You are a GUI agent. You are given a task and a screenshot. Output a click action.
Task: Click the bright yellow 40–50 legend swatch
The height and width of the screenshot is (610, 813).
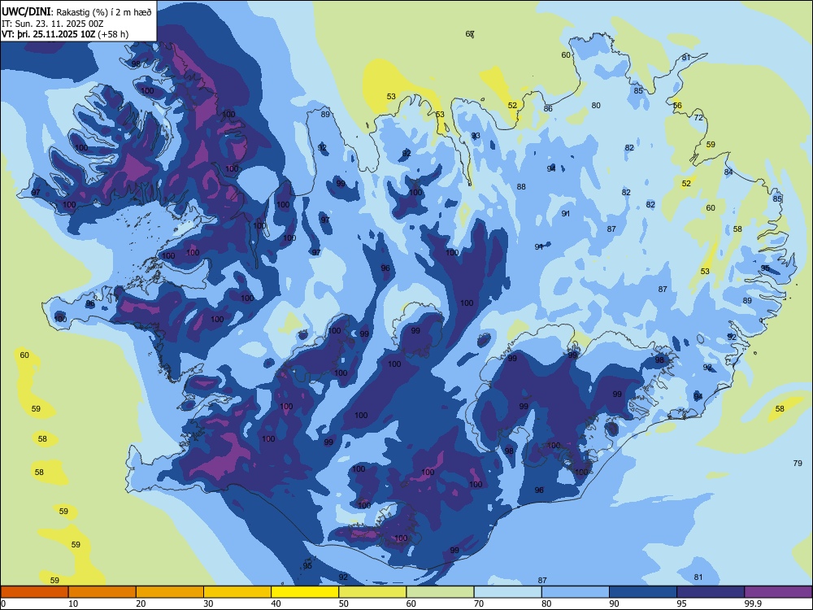(x=305, y=592)
